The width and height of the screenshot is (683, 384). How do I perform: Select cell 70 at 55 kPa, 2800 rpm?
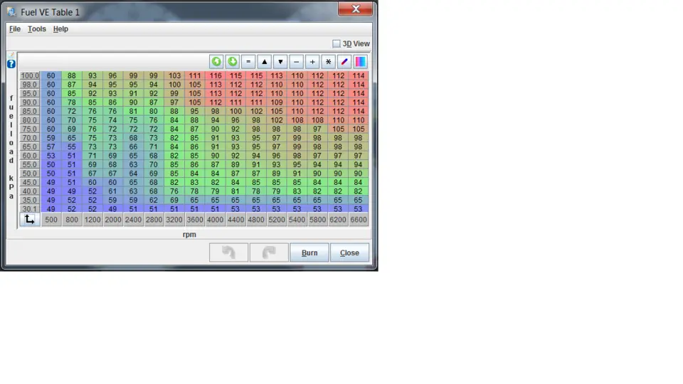point(154,164)
